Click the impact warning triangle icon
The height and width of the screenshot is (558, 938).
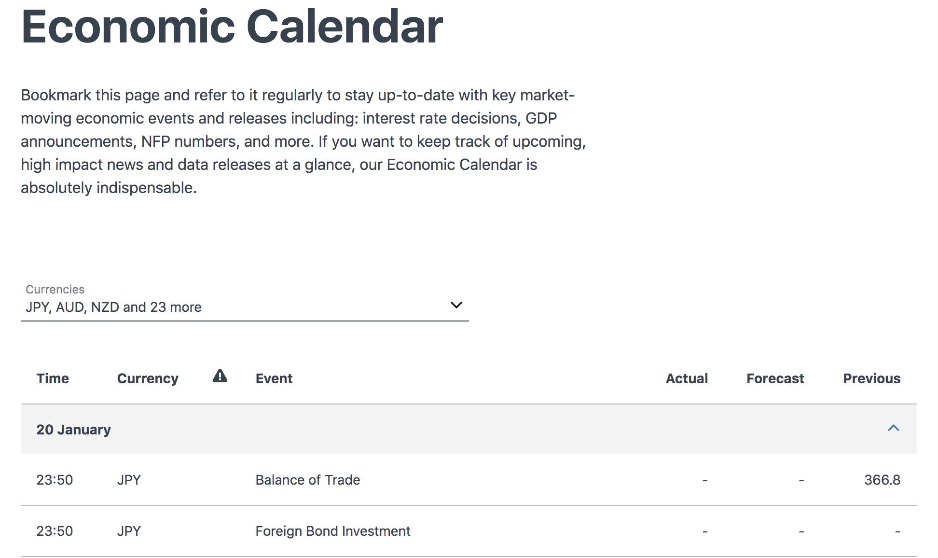(x=220, y=376)
